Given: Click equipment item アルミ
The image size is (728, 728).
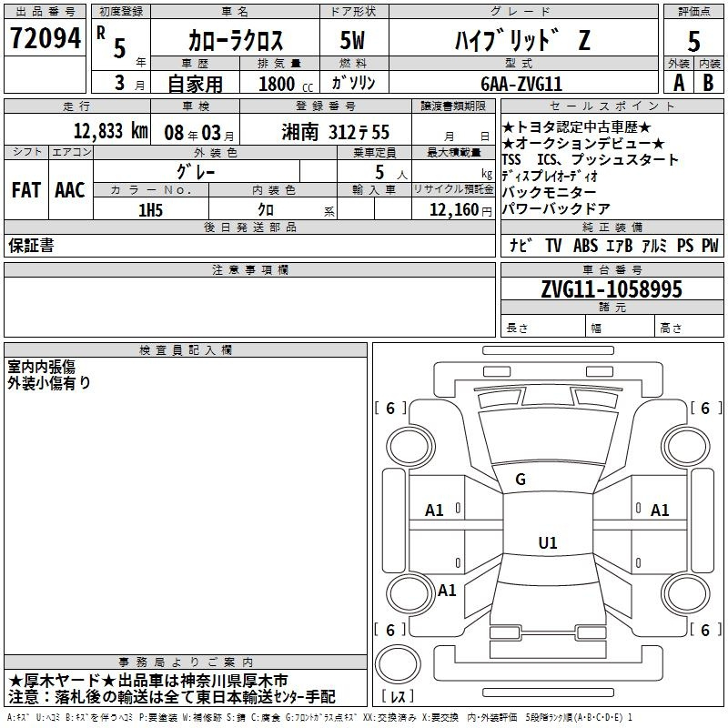Looking at the screenshot, I should pyautogui.click(x=654, y=245).
